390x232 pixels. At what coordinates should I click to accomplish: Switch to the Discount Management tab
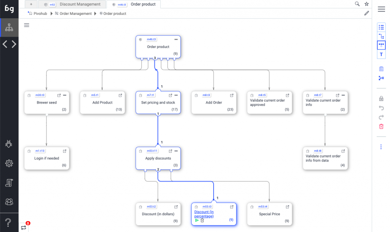click(x=80, y=4)
